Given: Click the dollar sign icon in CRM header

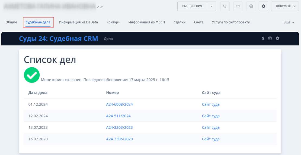Looking at the screenshot, I should point(263,38).
